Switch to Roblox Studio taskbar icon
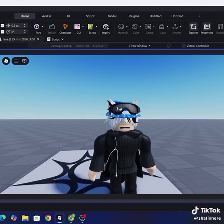 [x=59, y=218]
